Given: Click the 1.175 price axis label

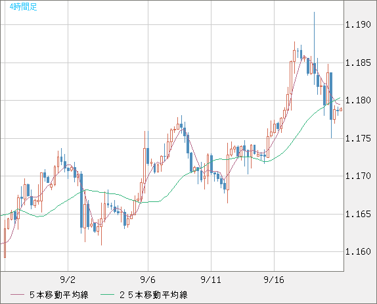Looking at the screenshot, I should [358, 138].
